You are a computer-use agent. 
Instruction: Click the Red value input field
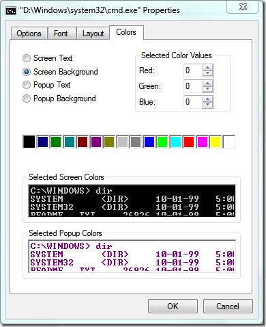(x=193, y=70)
